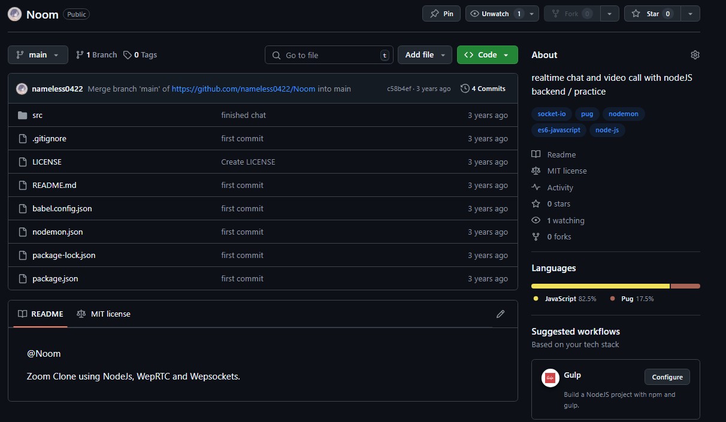Click the commit history clock icon
Viewport: 726px width, 422px height.
(x=465, y=89)
